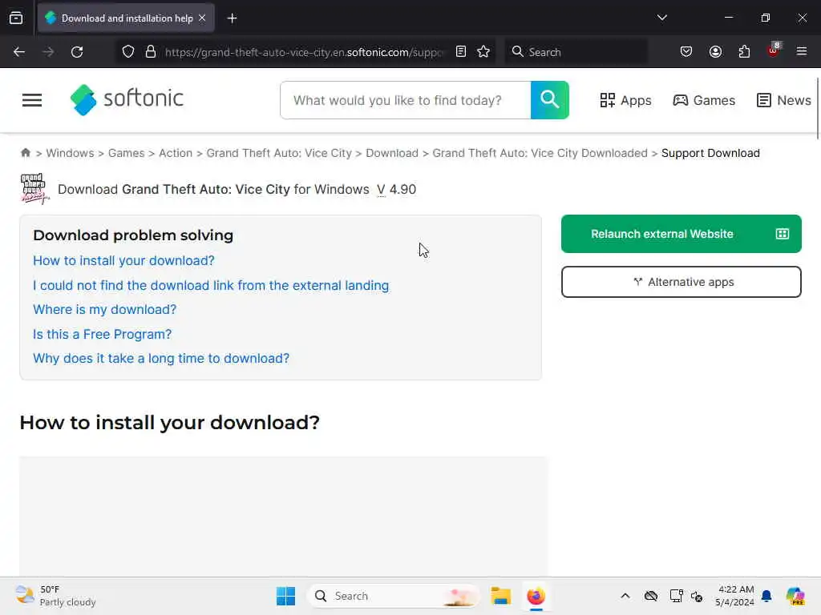The image size is (821, 615).
Task: Open 'How to install your download?' link
Action: pyautogui.click(x=123, y=260)
